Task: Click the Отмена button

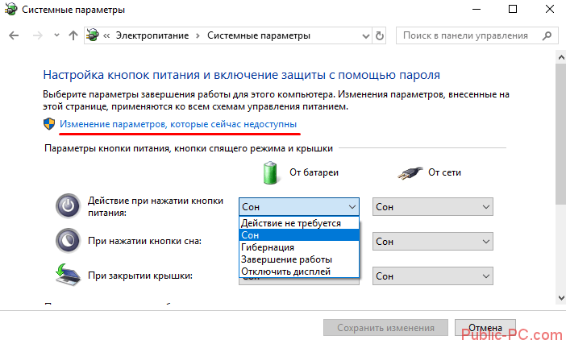Action: 485,327
